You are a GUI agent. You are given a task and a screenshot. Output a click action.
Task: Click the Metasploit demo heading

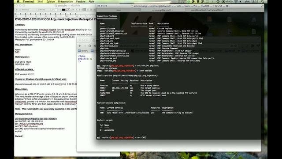tap(24, 114)
